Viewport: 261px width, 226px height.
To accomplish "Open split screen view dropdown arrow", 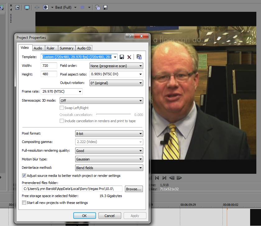I will tap(52, 7).
